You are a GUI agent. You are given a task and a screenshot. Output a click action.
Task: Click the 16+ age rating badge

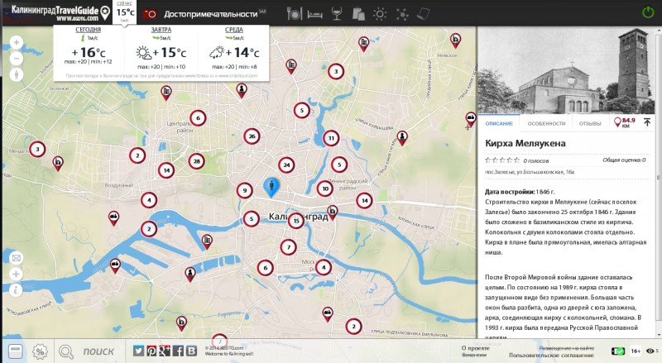click(x=636, y=351)
